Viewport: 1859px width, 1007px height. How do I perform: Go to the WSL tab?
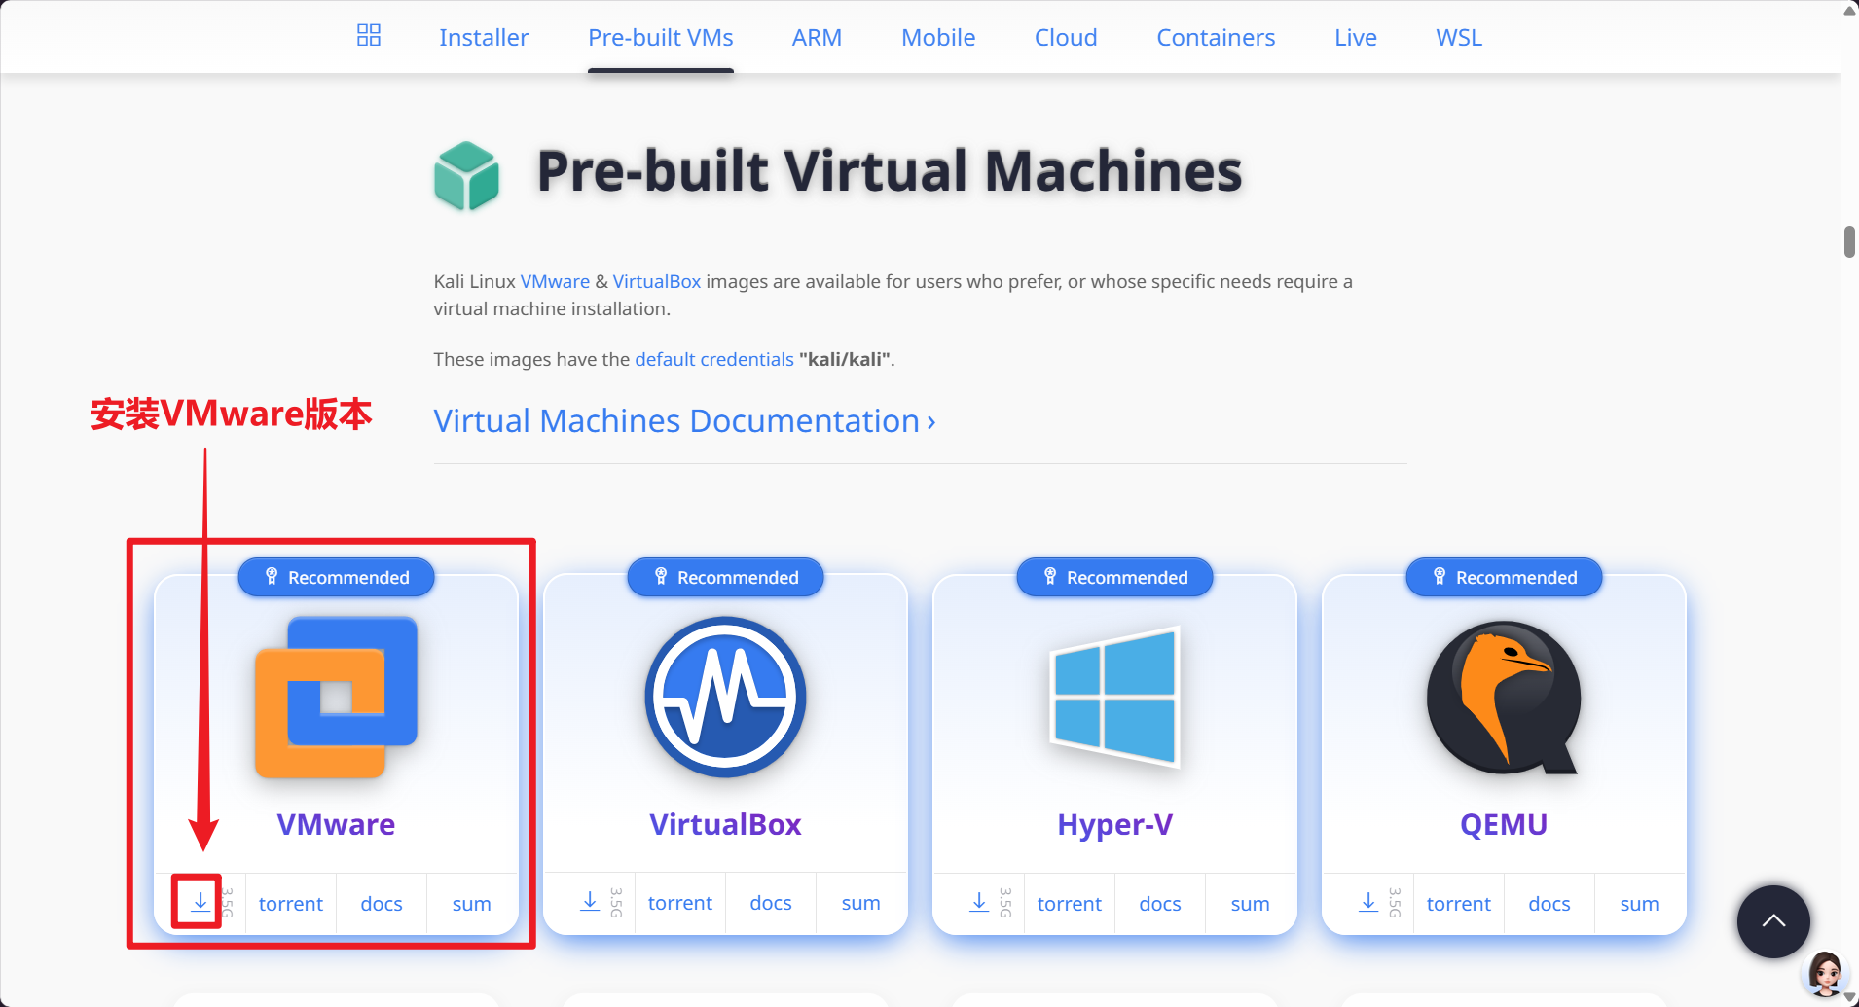point(1459,37)
